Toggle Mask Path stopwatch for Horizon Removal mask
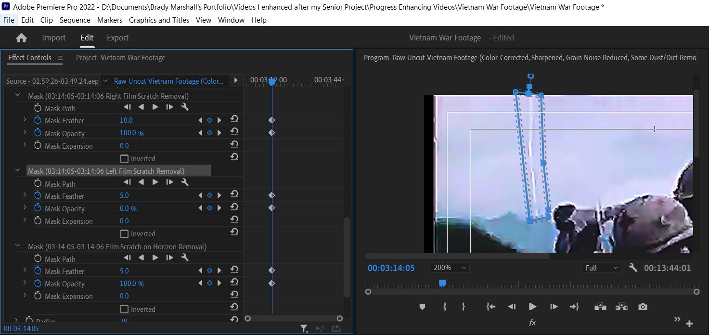Viewport: 709px width, 335px height. click(x=38, y=259)
